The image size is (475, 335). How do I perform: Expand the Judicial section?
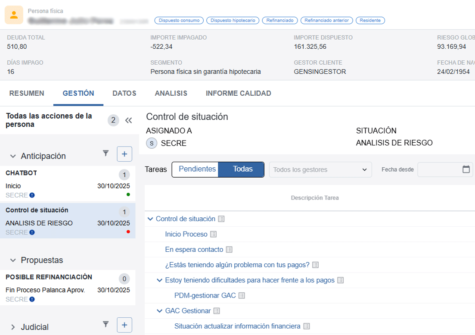pyautogui.click(x=13, y=327)
